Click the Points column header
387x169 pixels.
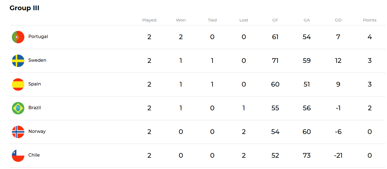(x=370, y=20)
